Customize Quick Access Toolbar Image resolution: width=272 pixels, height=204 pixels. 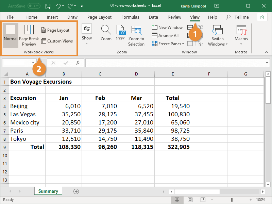click(x=82, y=6)
